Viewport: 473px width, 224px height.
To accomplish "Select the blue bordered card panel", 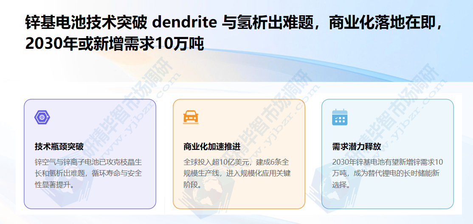I will 388,154.
